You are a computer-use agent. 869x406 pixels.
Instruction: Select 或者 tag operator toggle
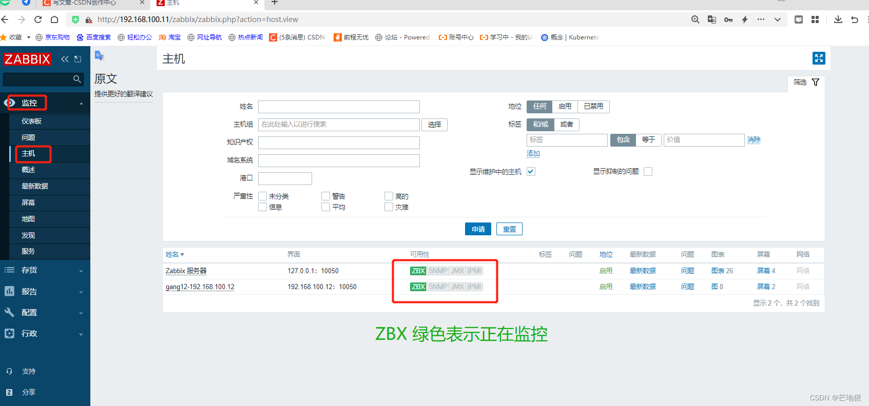(566, 124)
